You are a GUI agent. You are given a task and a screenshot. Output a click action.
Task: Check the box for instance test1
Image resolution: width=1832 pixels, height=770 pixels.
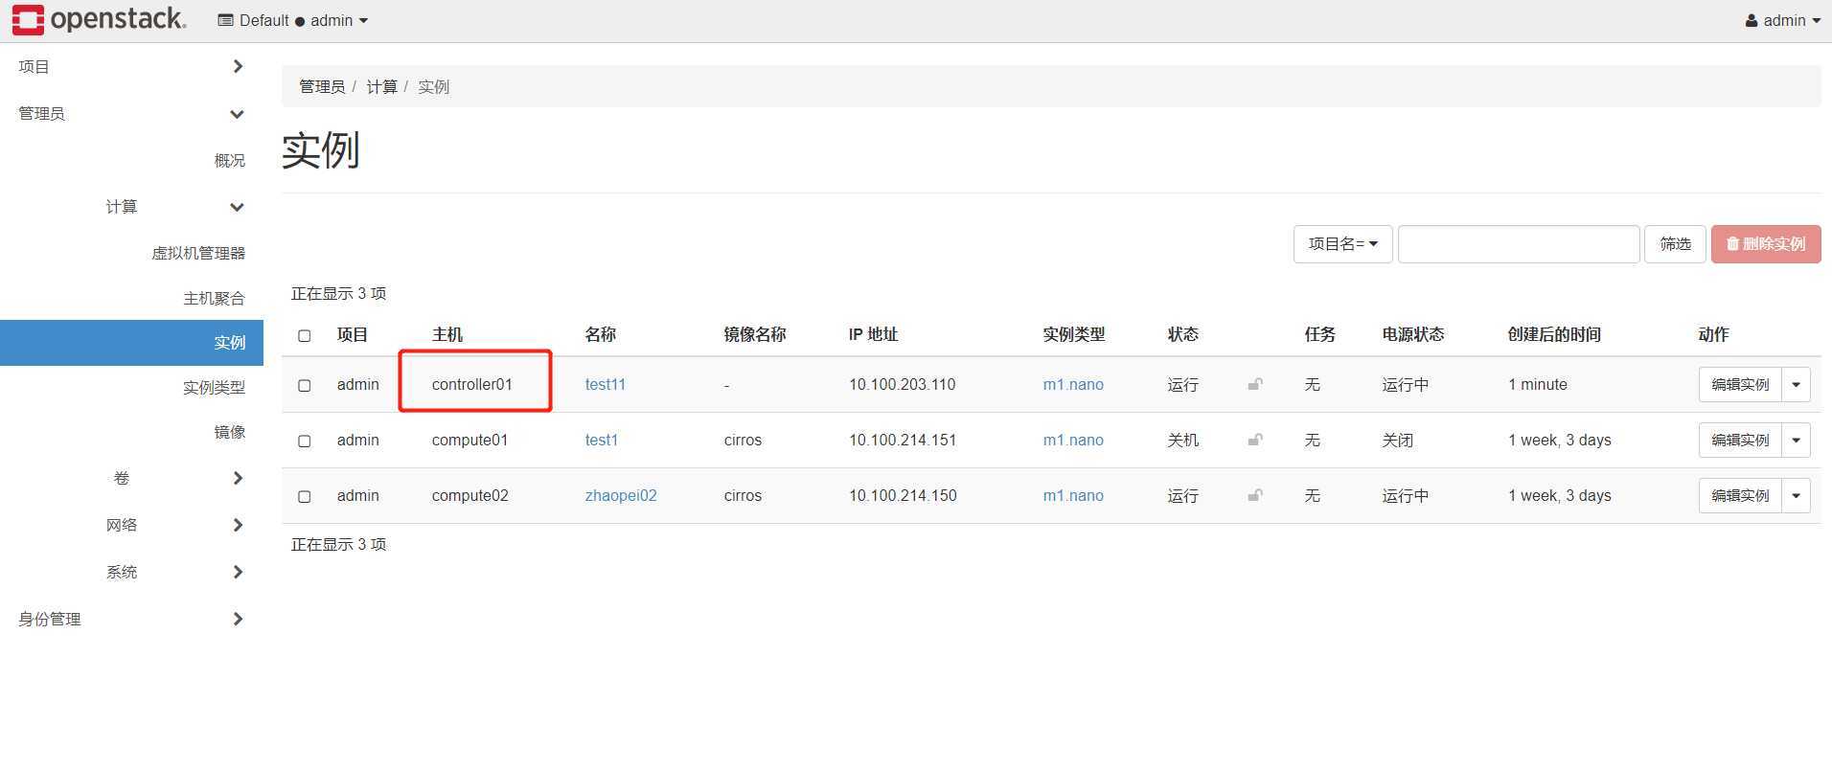coord(305,441)
